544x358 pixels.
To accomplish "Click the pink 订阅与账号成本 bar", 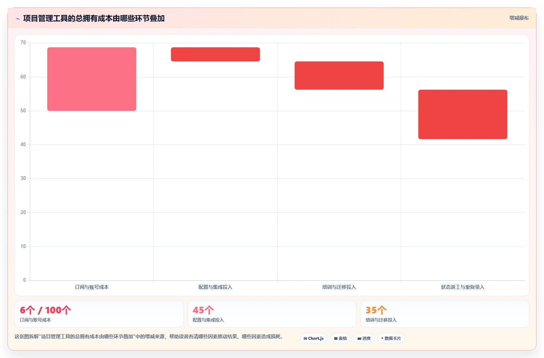I will 92,79.
